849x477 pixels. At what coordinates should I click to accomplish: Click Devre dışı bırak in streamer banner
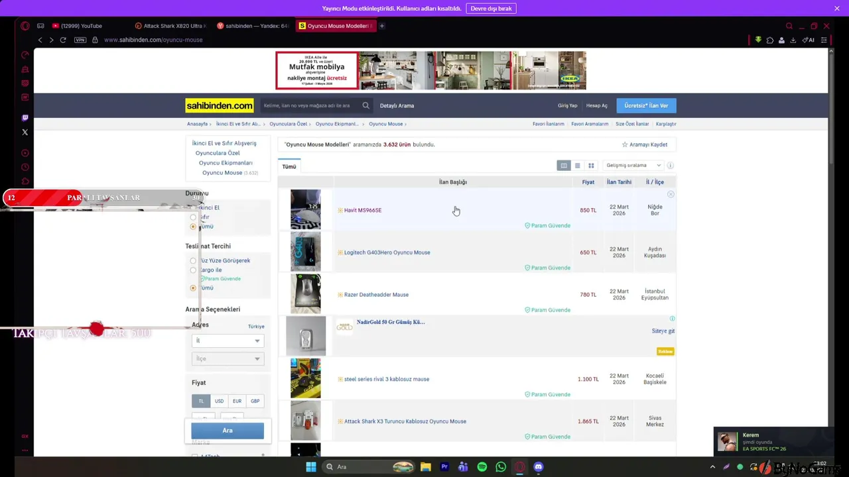click(x=491, y=9)
